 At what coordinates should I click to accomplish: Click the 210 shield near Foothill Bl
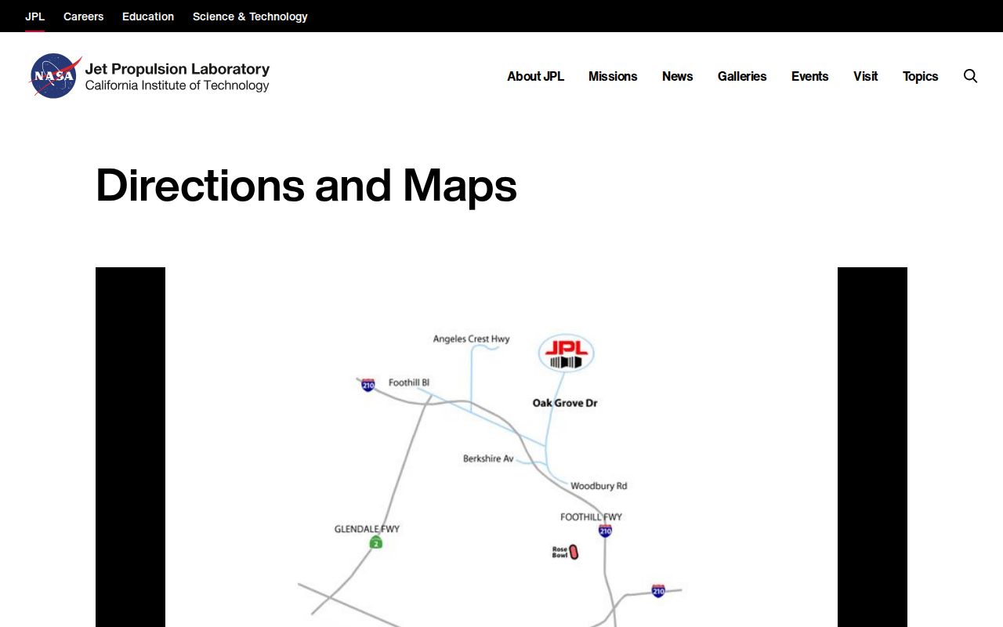[x=368, y=385]
